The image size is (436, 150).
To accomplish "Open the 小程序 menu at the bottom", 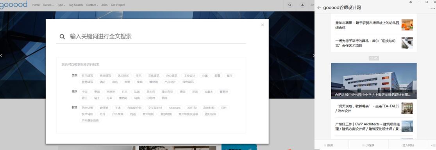I will (368, 145).
